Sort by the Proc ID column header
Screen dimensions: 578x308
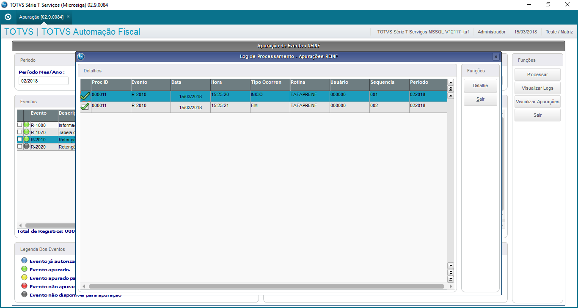pos(111,85)
